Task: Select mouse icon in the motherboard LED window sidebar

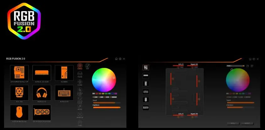Action: [146, 100]
